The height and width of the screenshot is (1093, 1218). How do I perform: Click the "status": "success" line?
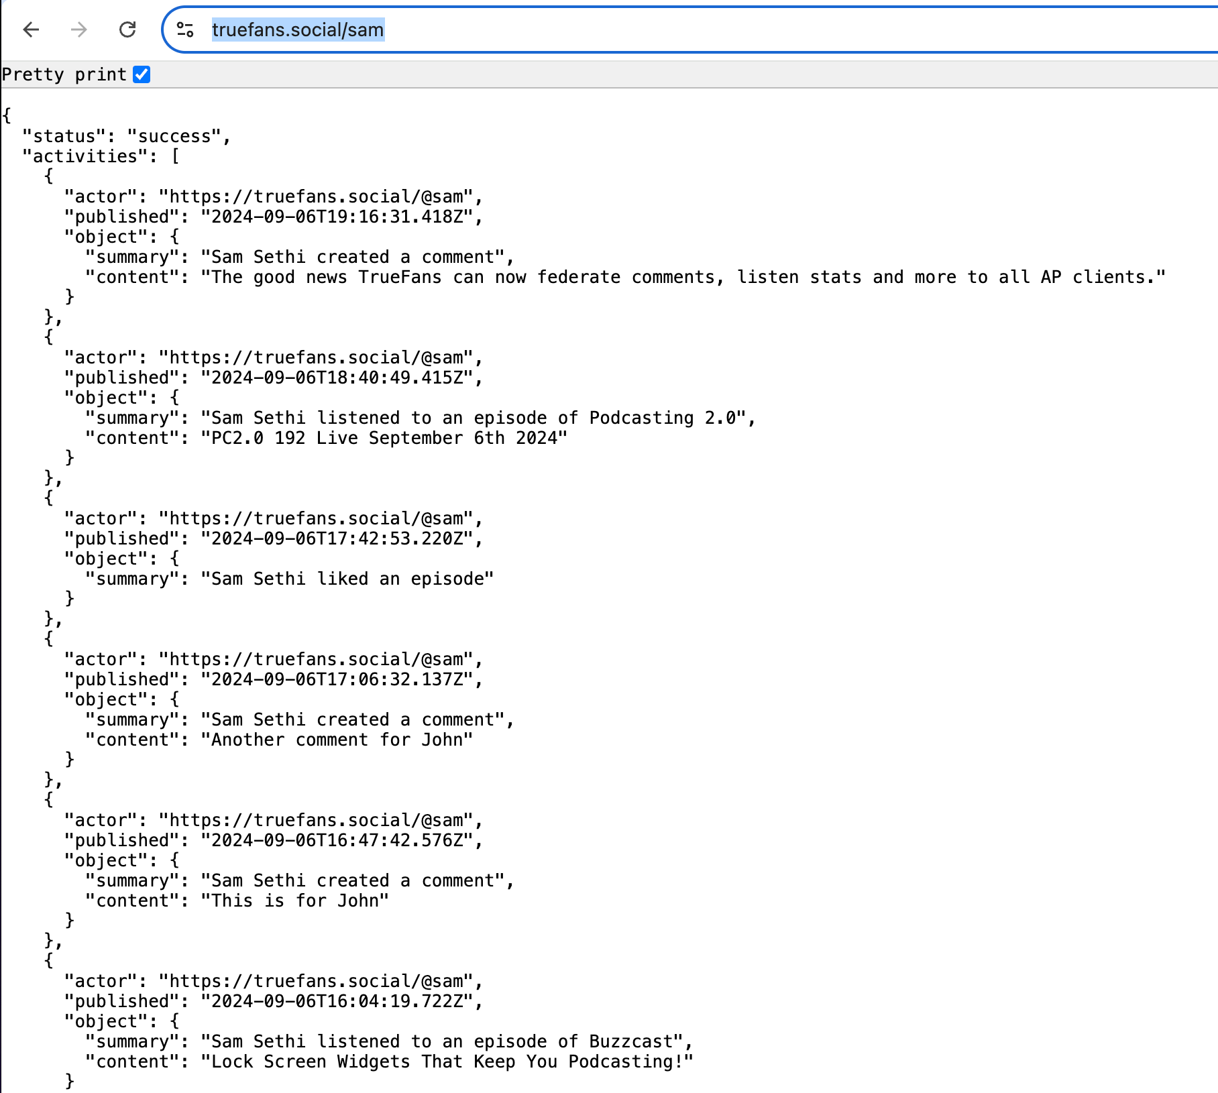click(126, 136)
